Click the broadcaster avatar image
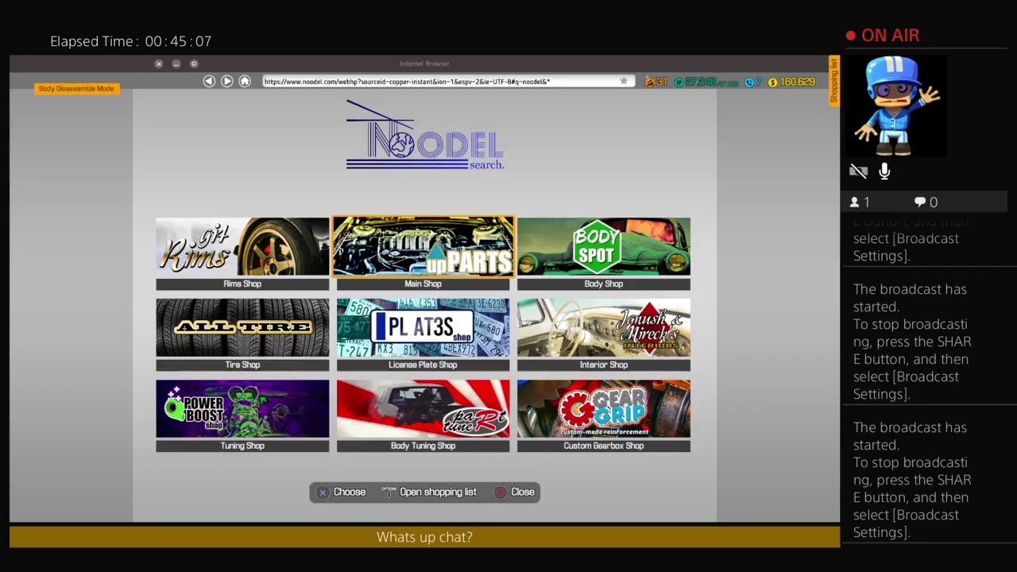Image resolution: width=1017 pixels, height=572 pixels. pos(896,106)
